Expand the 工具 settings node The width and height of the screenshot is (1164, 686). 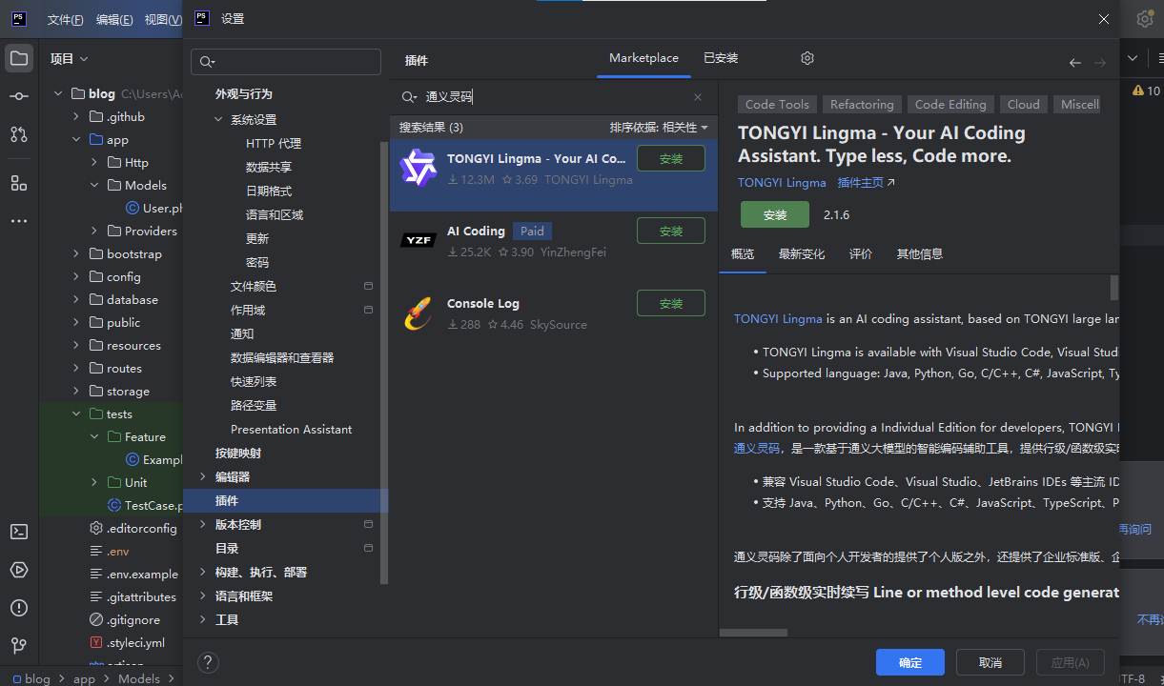pos(202,619)
